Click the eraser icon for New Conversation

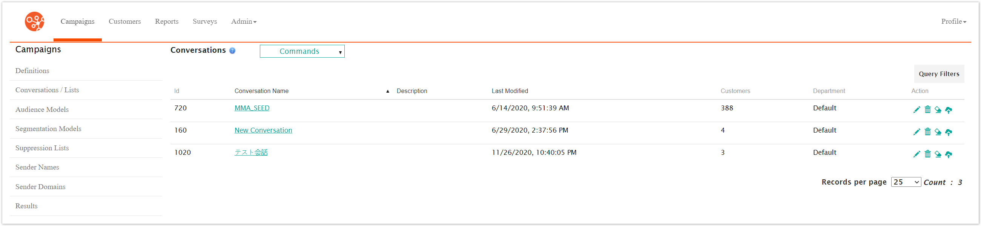(938, 132)
